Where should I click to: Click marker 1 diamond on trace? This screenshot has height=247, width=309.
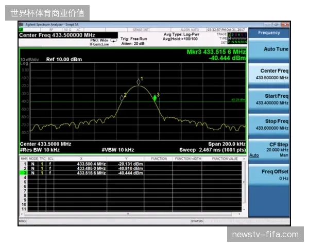[139, 82]
